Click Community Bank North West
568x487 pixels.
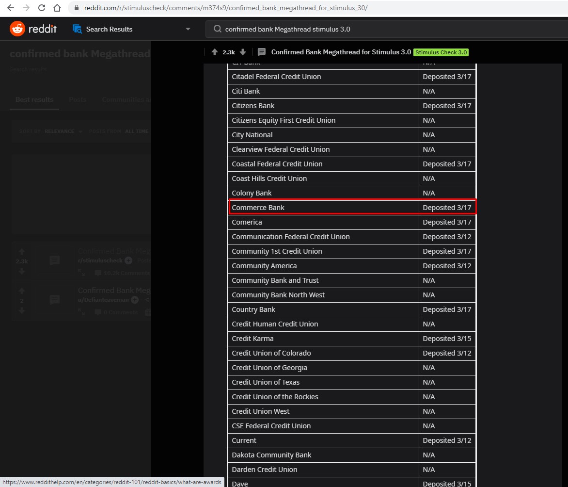click(323, 295)
